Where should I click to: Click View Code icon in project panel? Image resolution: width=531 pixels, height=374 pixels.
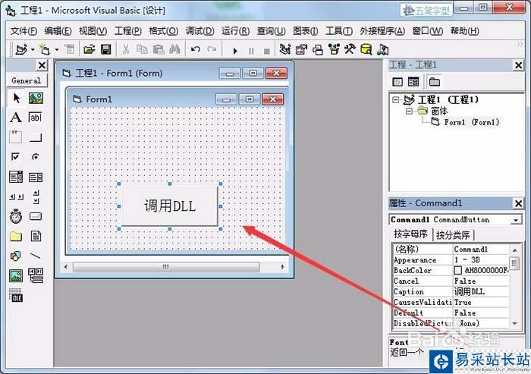pos(397,82)
